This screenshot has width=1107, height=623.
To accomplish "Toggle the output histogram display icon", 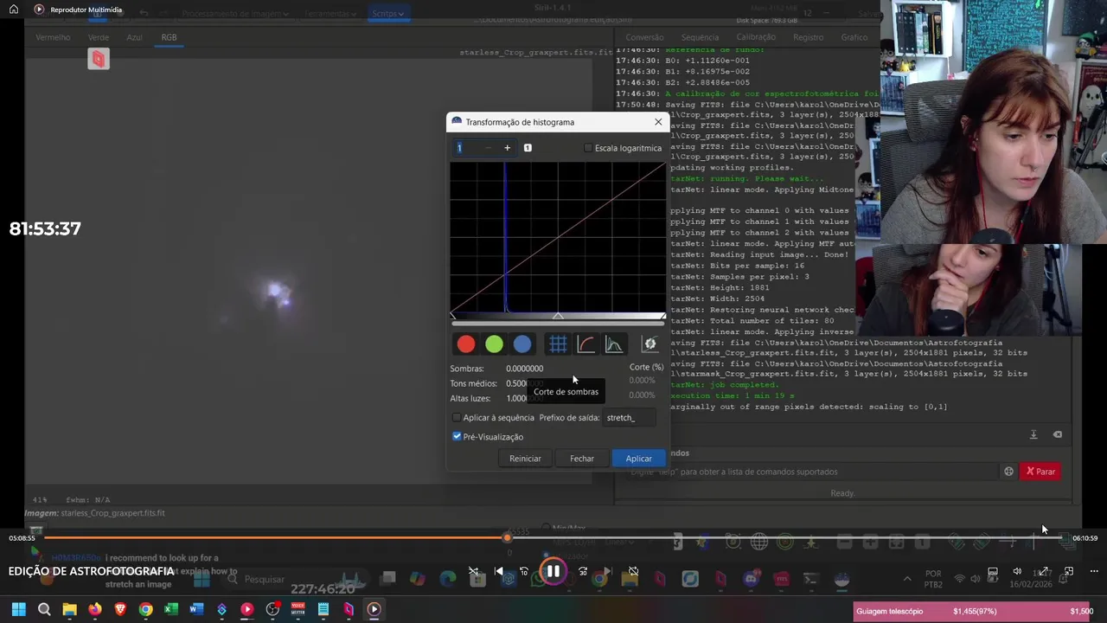I will click(x=614, y=344).
